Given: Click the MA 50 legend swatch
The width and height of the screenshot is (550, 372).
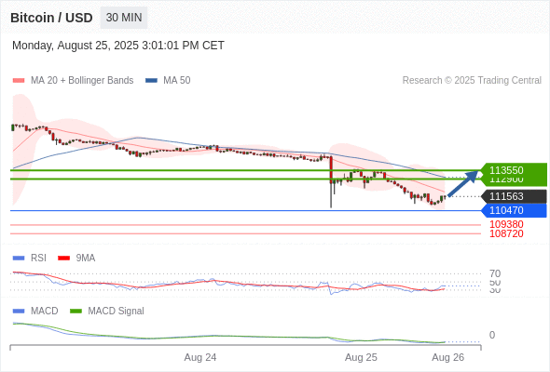Looking at the screenshot, I should coord(151,81).
